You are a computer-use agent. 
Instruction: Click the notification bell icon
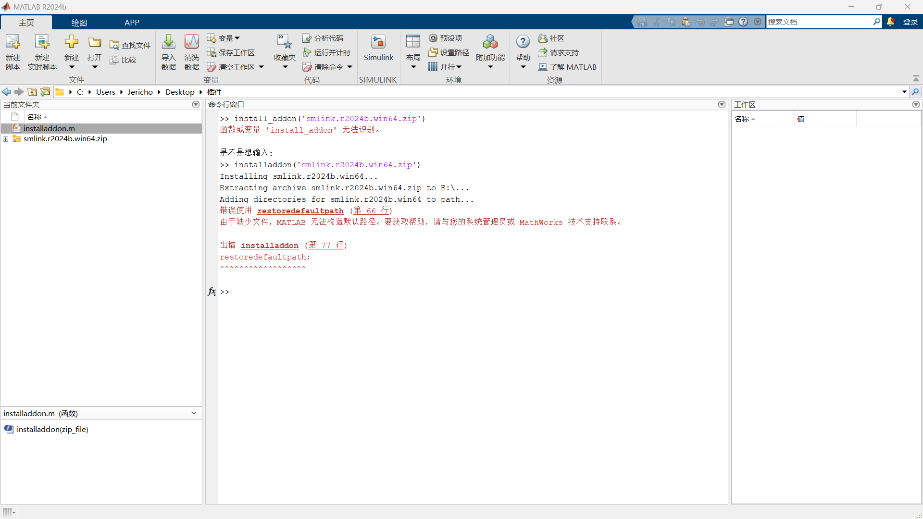click(890, 22)
